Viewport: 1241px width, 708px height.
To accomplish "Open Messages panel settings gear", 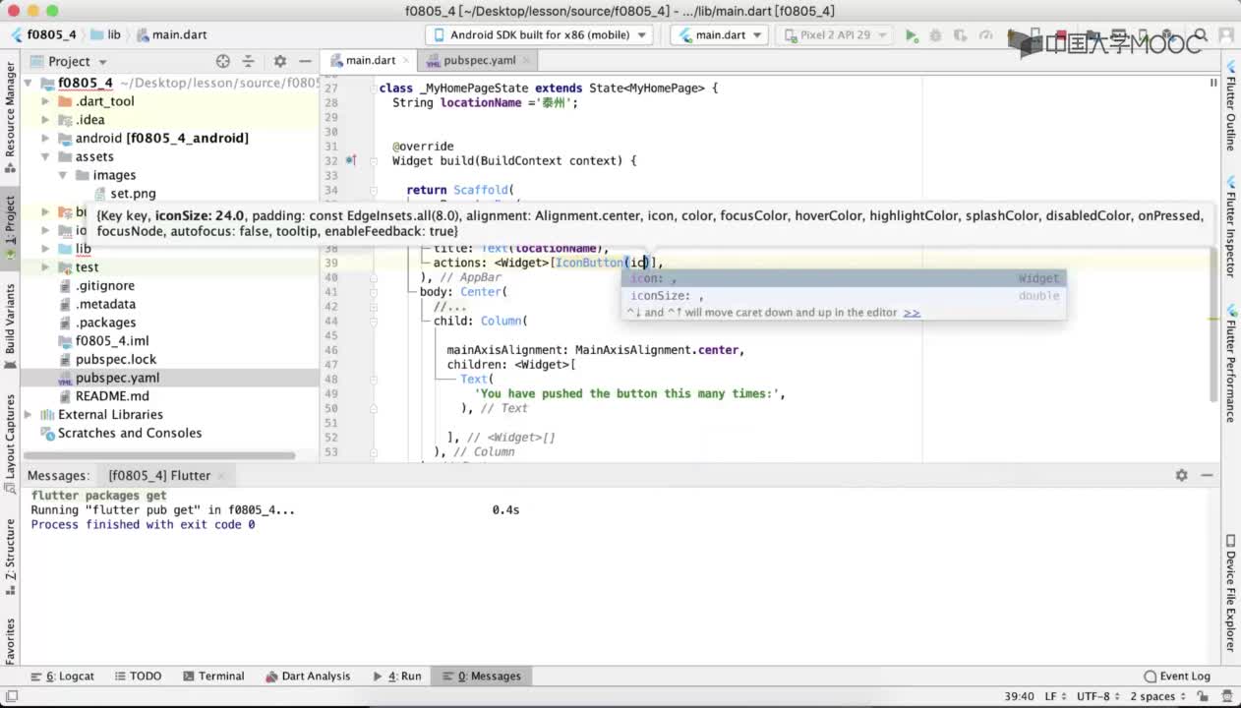I will click(1181, 475).
